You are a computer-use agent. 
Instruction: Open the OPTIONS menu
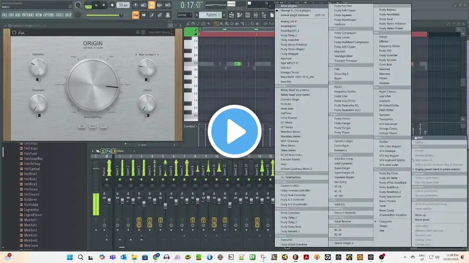click(x=49, y=15)
